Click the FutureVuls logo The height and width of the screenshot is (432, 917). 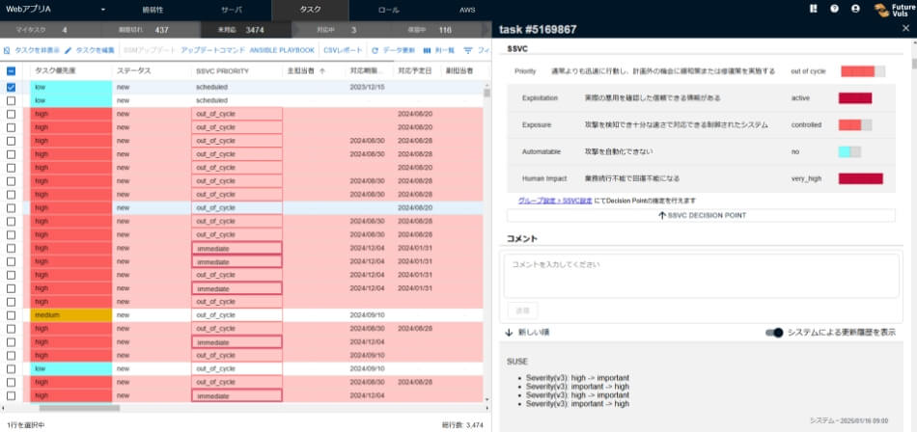893,10
